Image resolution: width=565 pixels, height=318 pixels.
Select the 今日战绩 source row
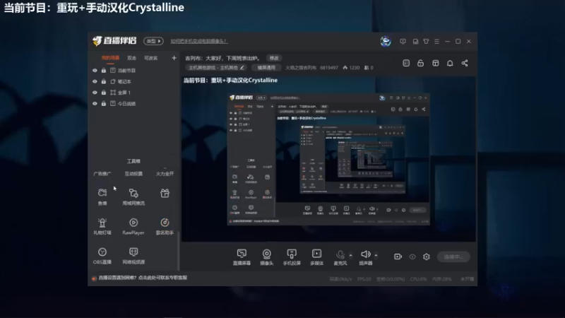[134, 103]
